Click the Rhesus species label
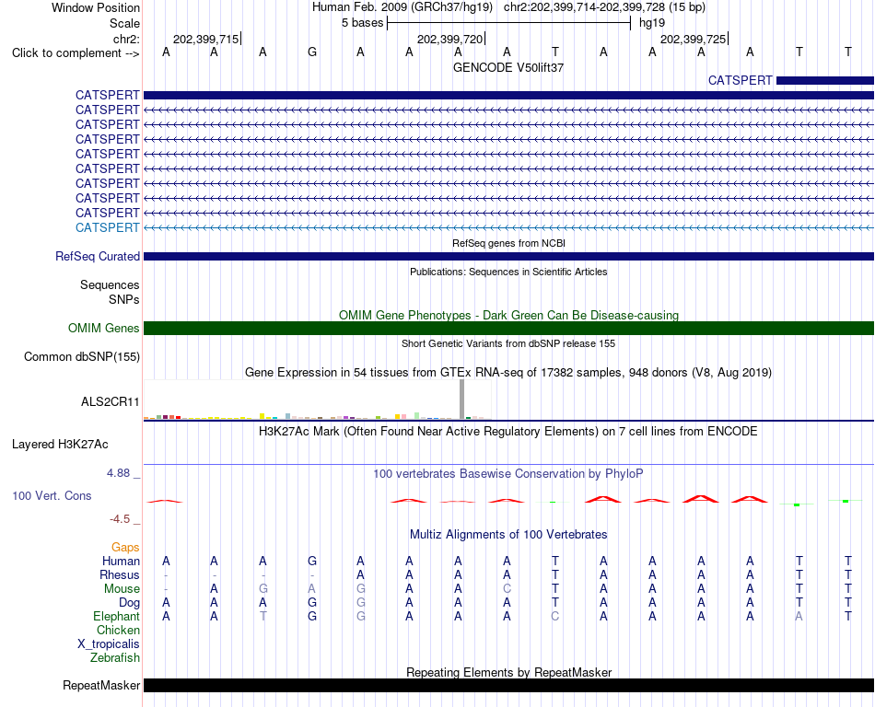 pyautogui.click(x=120, y=574)
